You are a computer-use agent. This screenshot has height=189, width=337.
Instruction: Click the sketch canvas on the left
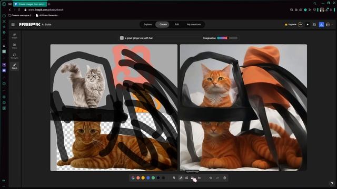click(x=114, y=108)
